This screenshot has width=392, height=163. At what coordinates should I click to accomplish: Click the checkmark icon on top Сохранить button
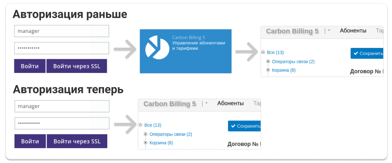click(x=356, y=53)
